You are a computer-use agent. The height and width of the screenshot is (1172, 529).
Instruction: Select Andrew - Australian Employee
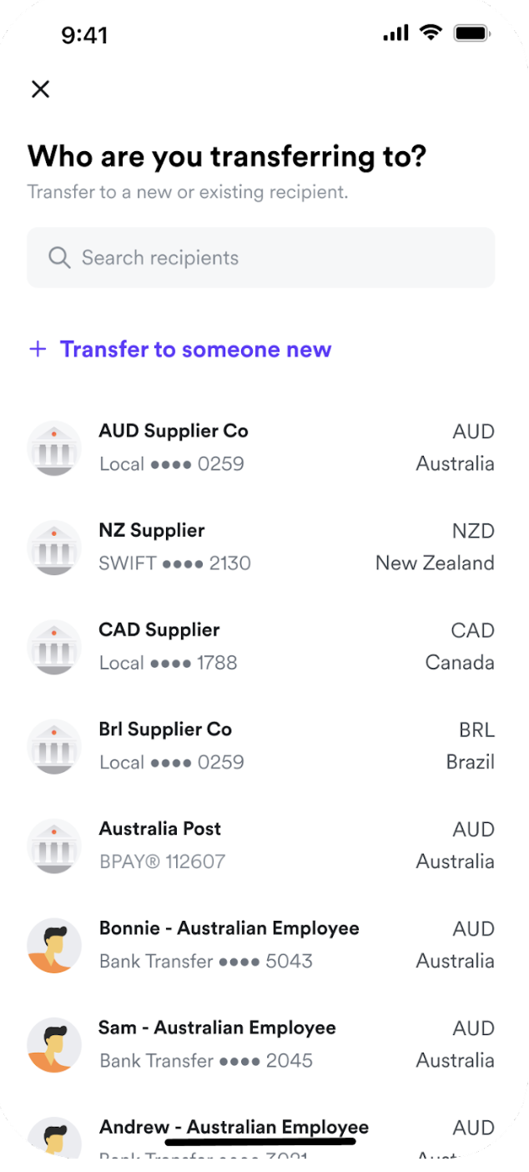click(234, 1127)
